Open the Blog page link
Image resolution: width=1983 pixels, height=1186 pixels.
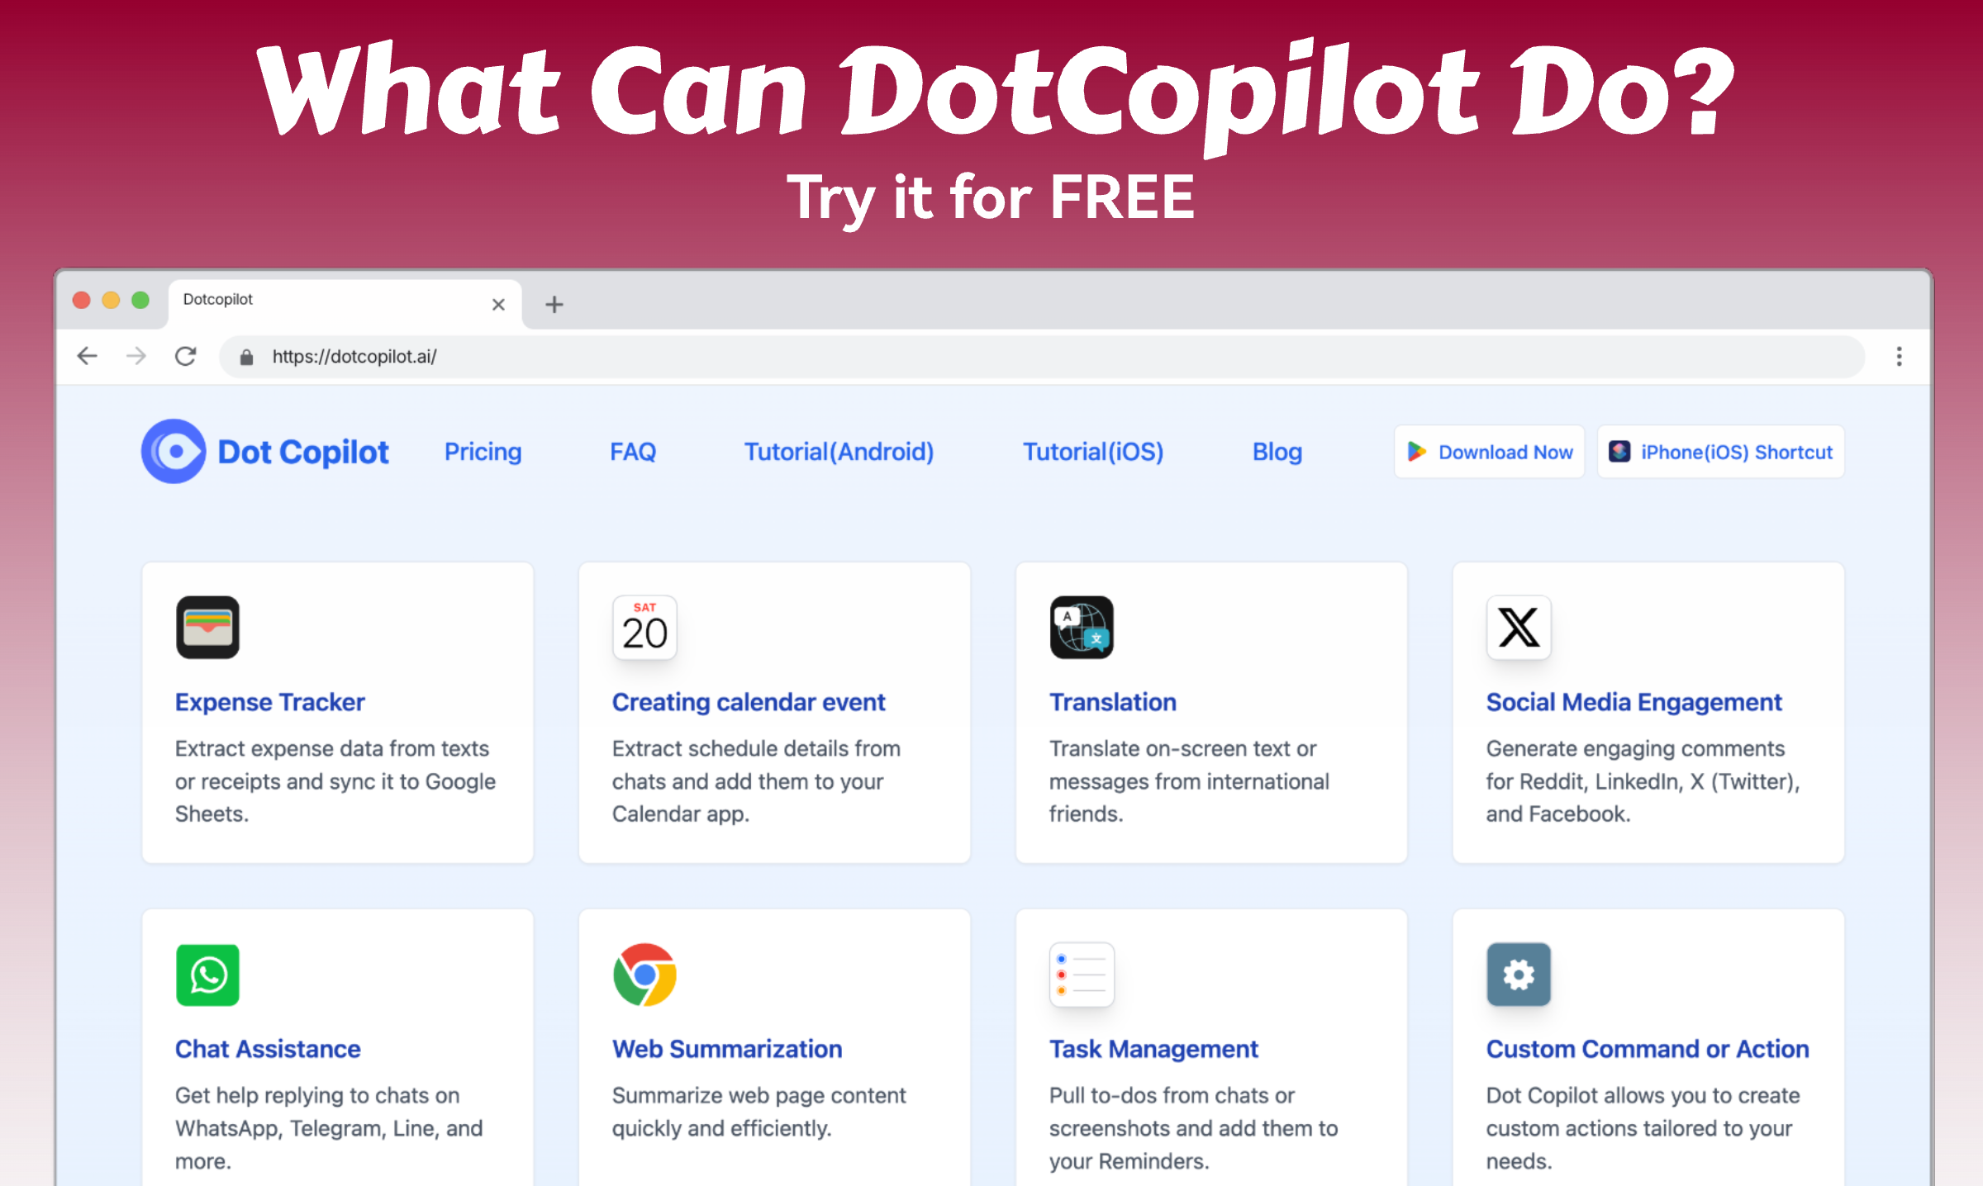(x=1277, y=452)
